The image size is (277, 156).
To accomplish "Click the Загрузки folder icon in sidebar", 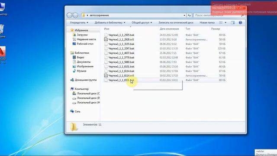I will pos(74,35).
